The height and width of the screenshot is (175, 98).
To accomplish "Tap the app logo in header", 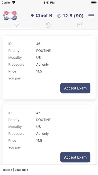I will pyautogui.click(x=10, y=16).
